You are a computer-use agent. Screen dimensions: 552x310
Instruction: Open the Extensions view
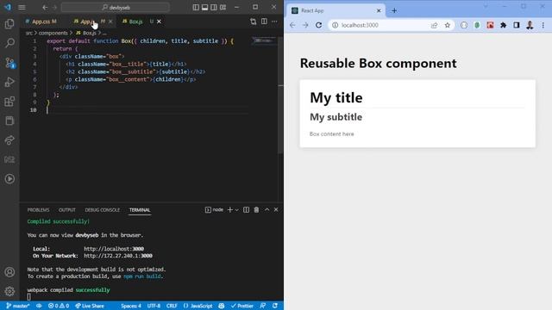point(9,102)
